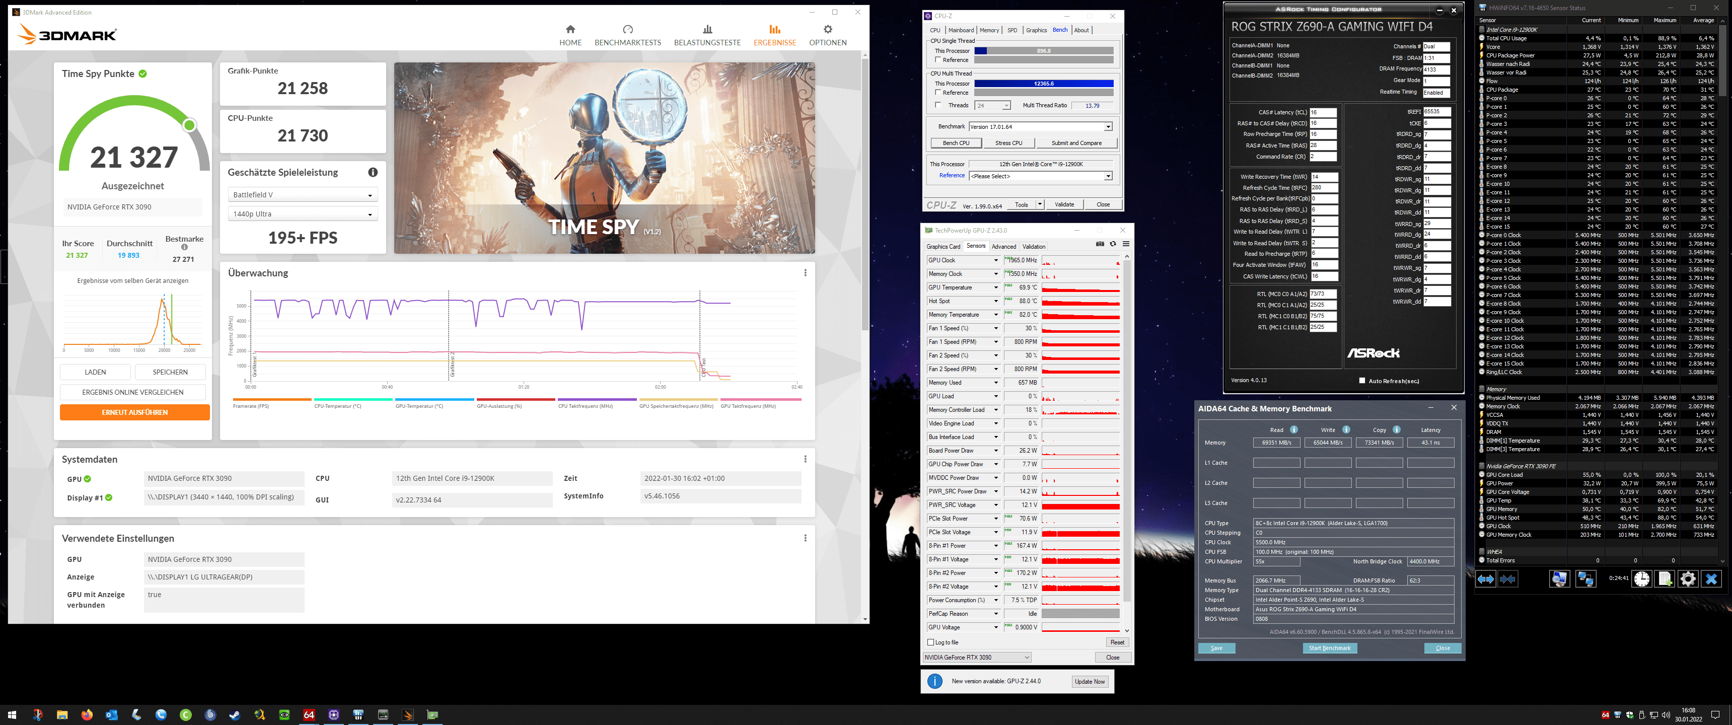Image resolution: width=1732 pixels, height=725 pixels.
Task: Click info icon beside Geschätzte Spieleleistung
Action: (x=373, y=172)
